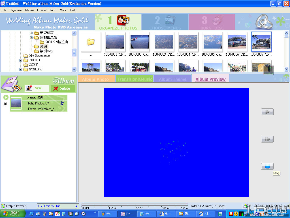Image resolution: width=290 pixels, height=218 pixels.
Task: Click the SYSBAK folder icon
Action: click(x=26, y=69)
